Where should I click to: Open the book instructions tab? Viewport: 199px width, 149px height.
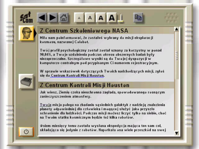[x=26, y=81]
